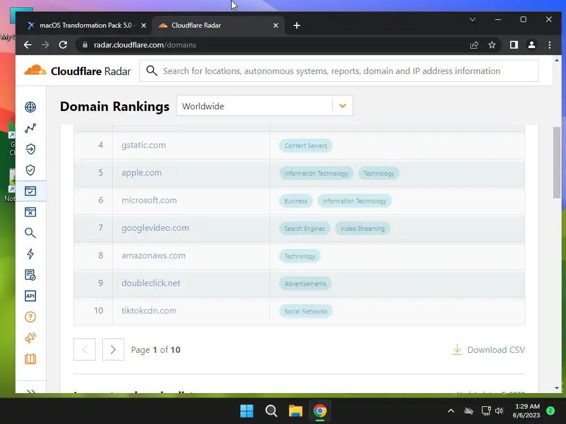This screenshot has width=566, height=424.
Task: Click the Advertisements category tag
Action: [305, 284]
